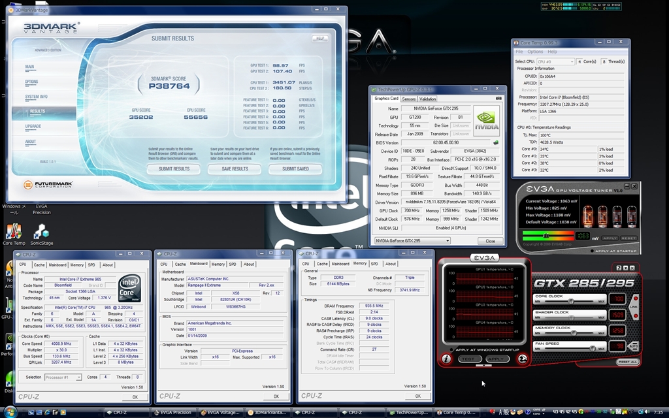
Task: Click OK in the CPU-Z processor window
Action: point(135,397)
